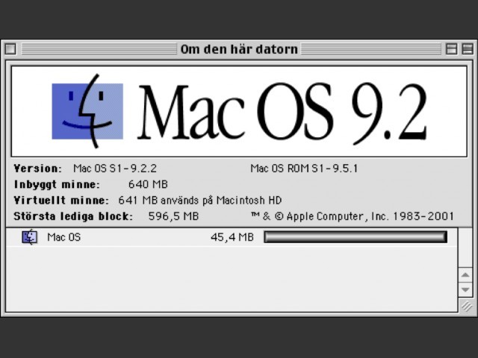Close the Om den här datorn window

[10, 48]
